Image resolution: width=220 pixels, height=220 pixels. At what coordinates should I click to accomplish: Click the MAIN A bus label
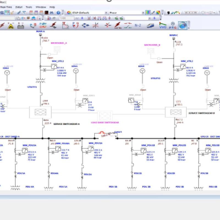click(x=40, y=31)
